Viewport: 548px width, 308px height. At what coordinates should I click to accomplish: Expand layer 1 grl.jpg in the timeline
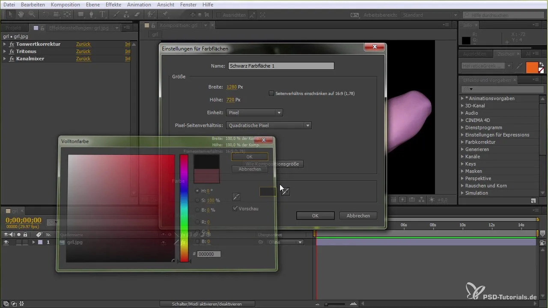tap(33, 242)
